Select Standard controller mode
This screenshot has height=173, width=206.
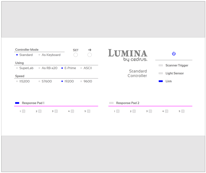click(17, 55)
